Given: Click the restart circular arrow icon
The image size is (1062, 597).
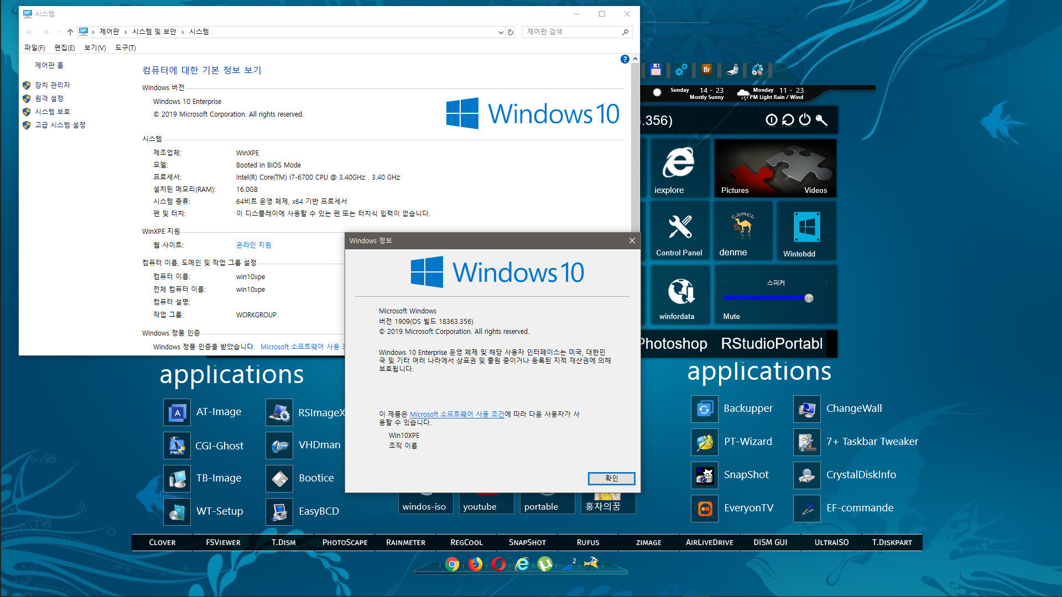Looking at the screenshot, I should tap(788, 120).
